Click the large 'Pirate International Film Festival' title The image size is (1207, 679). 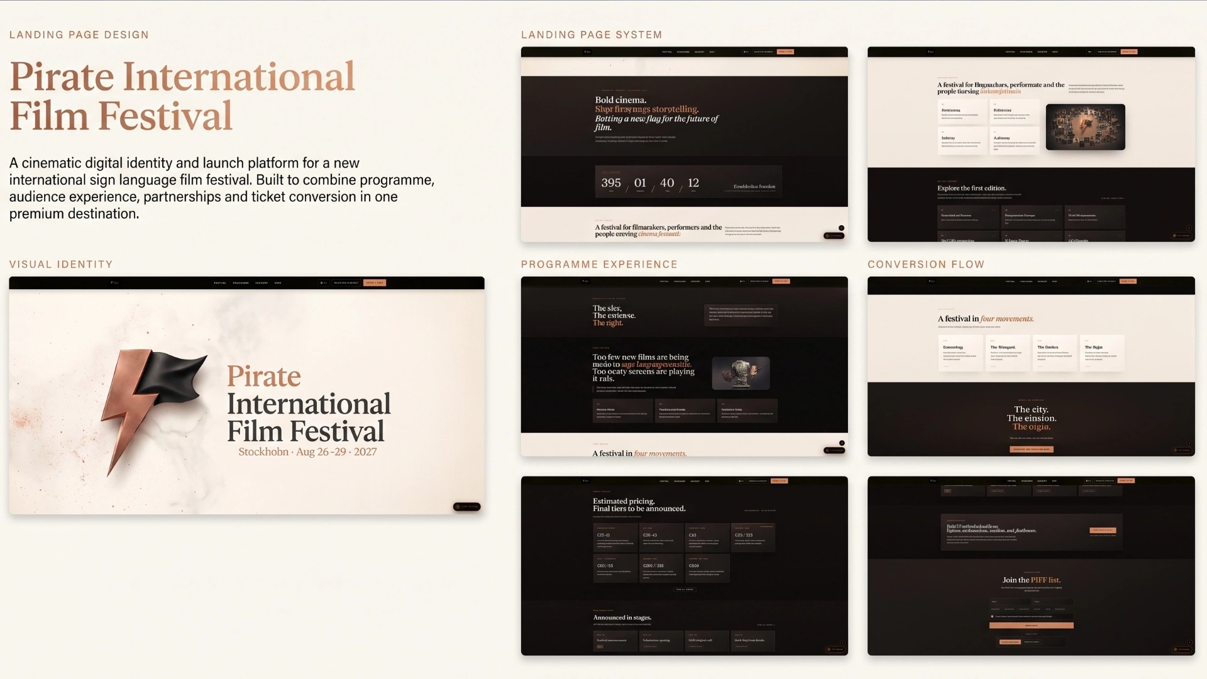[x=182, y=96]
